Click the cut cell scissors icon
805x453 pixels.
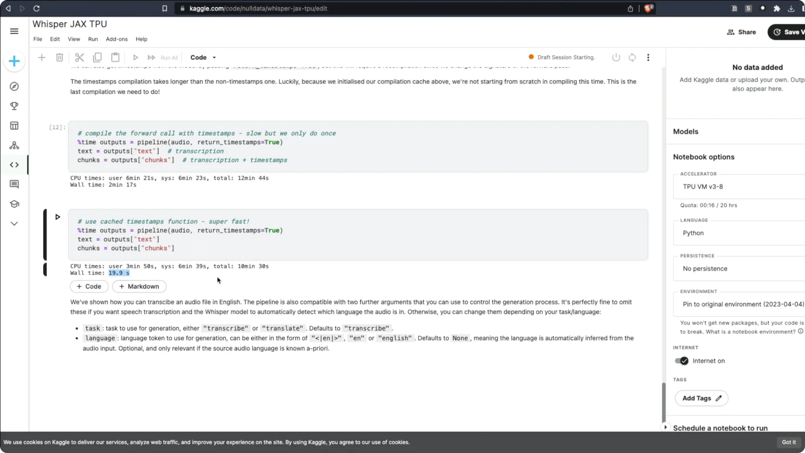[79, 57]
